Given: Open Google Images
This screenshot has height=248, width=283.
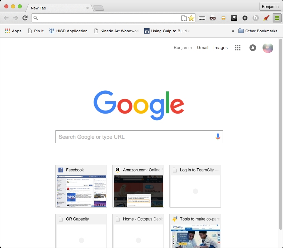Looking at the screenshot, I should click(x=220, y=47).
